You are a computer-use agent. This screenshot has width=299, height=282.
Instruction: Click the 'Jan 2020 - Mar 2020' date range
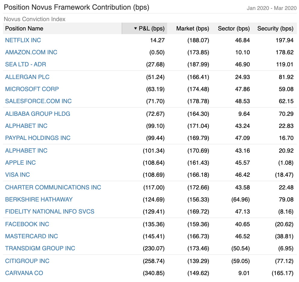[272, 8]
